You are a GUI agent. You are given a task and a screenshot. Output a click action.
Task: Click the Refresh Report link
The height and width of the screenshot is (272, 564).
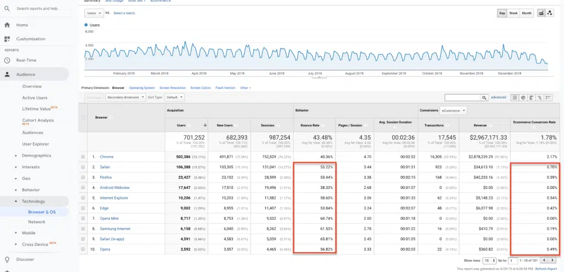click(x=546, y=269)
